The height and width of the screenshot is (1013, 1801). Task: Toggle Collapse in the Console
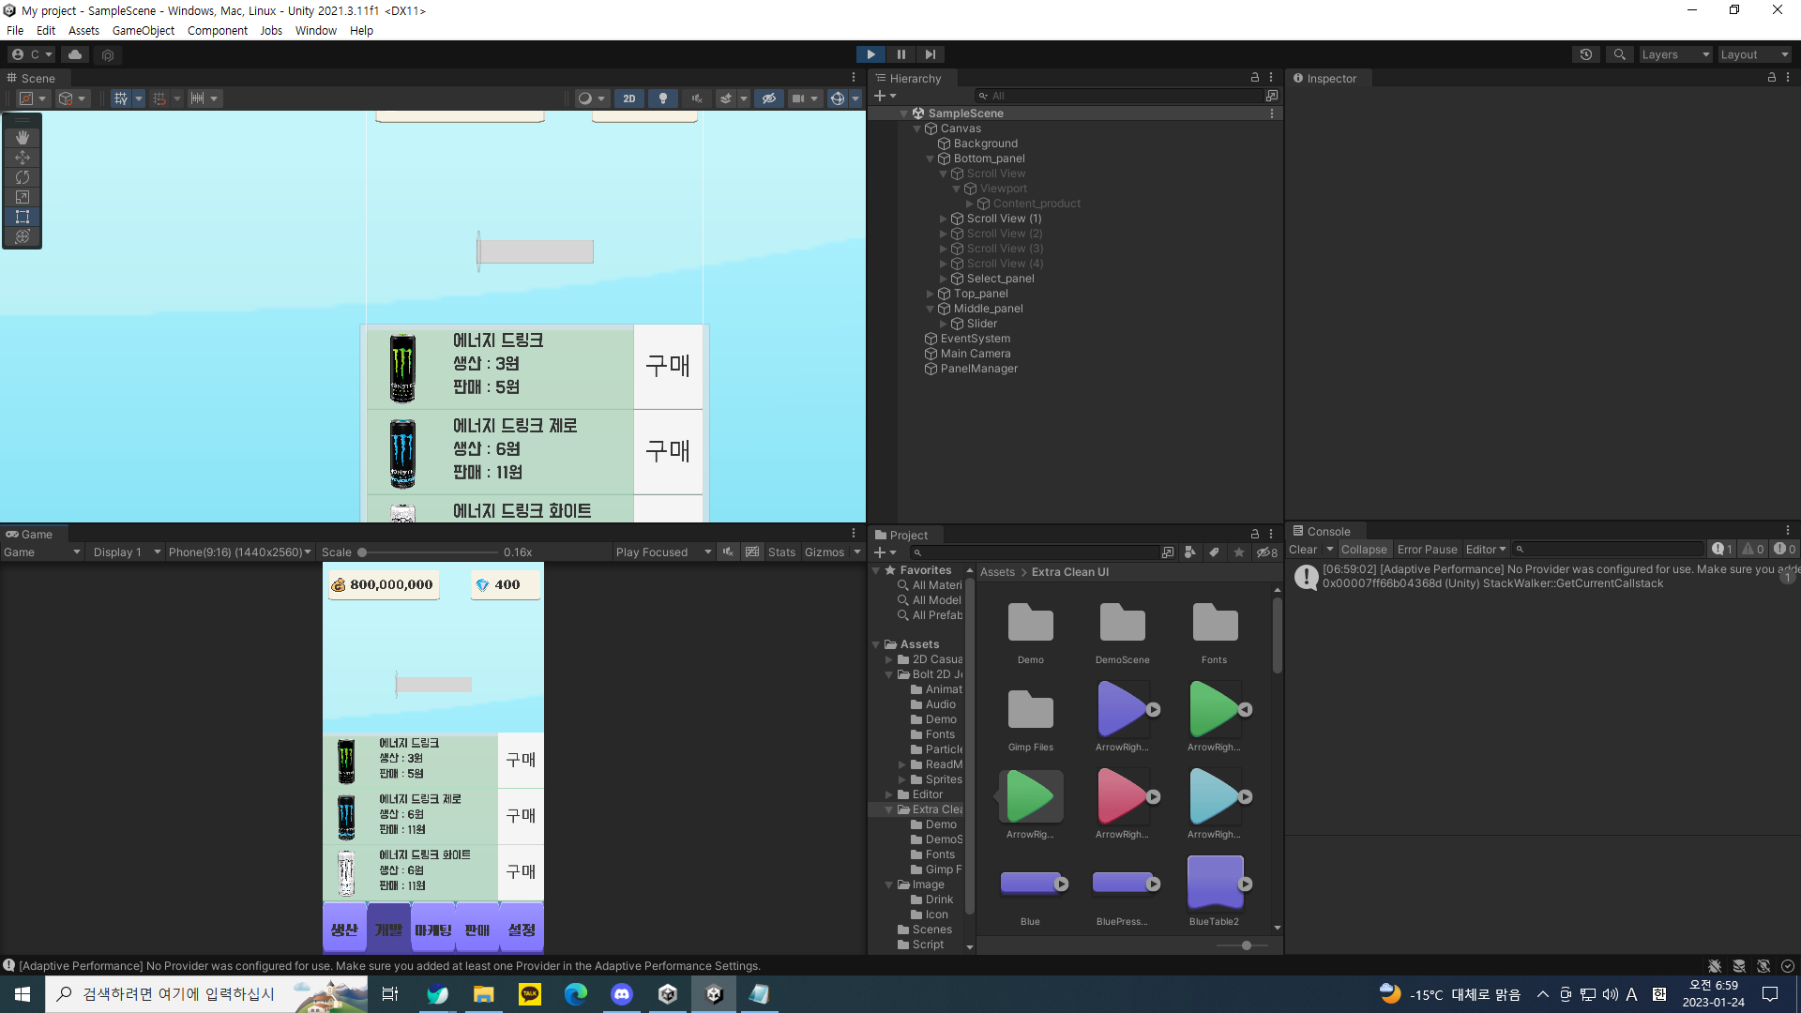(1363, 550)
